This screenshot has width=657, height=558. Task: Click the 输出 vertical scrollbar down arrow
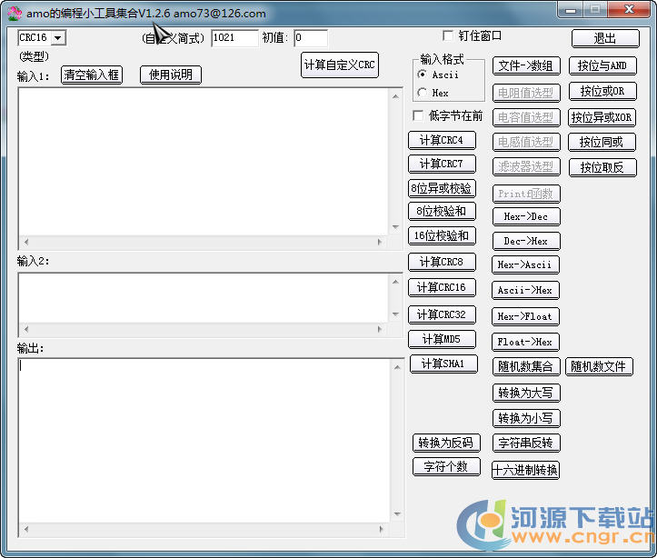(398, 514)
